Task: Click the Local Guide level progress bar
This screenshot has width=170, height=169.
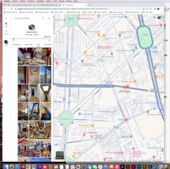Action: point(32,39)
